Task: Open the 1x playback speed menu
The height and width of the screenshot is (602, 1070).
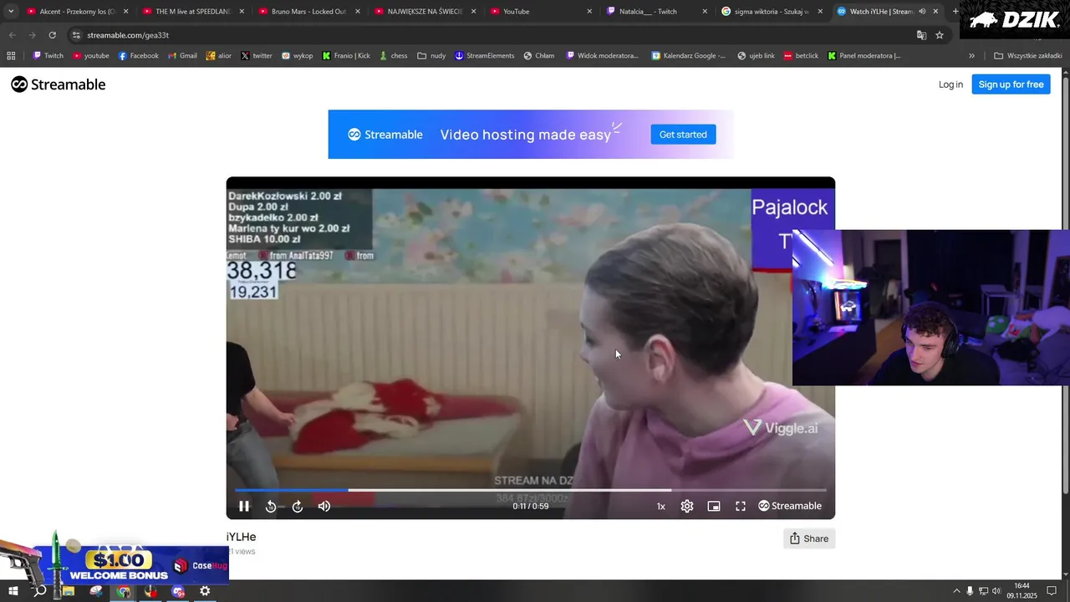Action: 660,506
